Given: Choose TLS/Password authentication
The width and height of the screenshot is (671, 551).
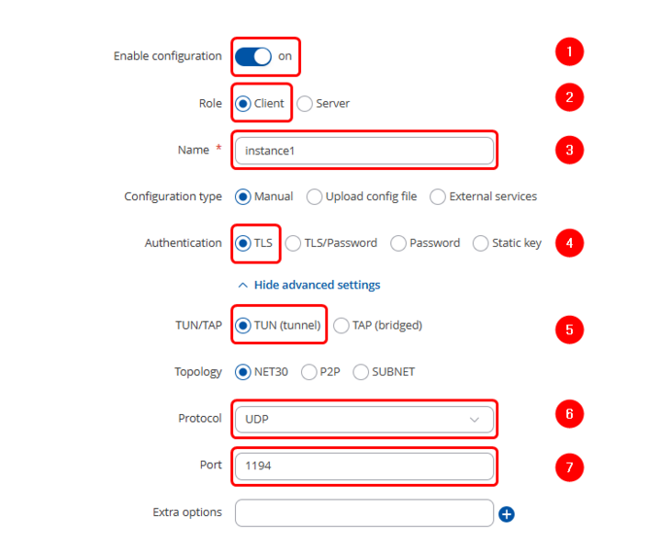Looking at the screenshot, I should point(293,243).
